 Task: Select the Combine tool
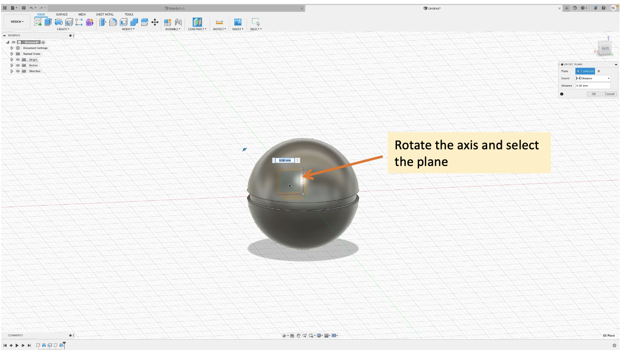click(x=134, y=22)
